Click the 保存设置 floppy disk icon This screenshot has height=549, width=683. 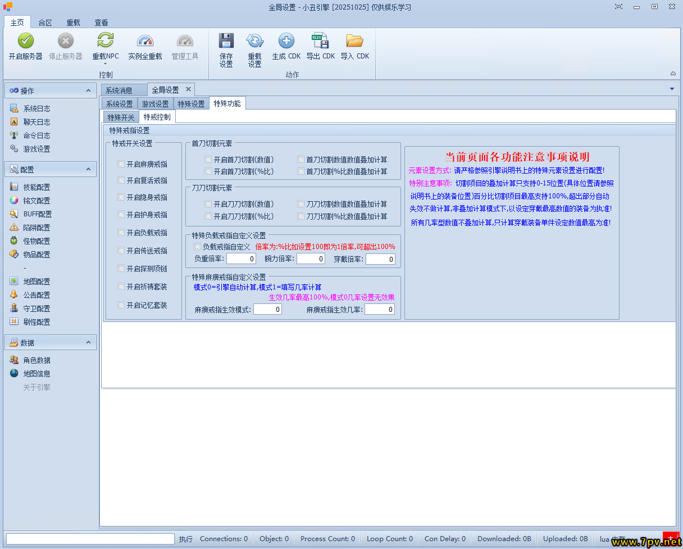pos(226,41)
